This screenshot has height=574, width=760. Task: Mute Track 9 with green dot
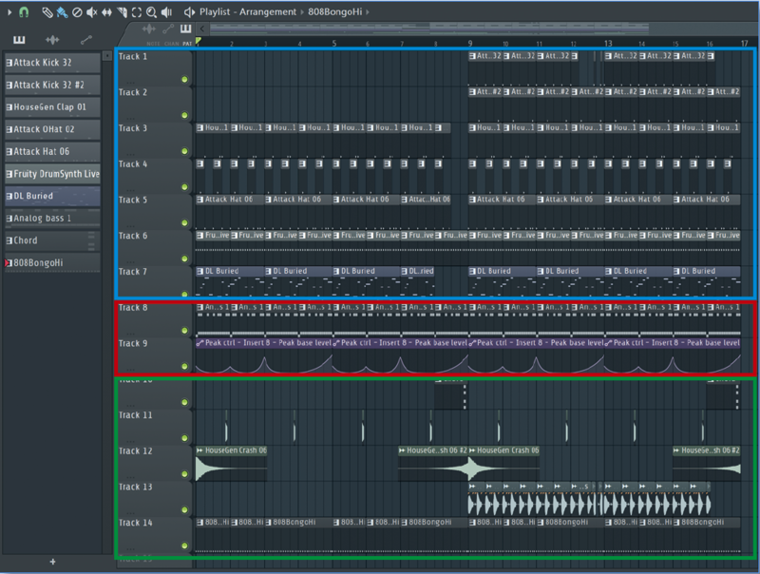click(x=184, y=367)
